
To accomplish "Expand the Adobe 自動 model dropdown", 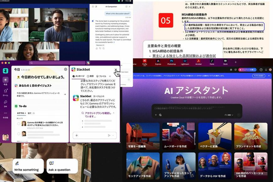I will [229, 115].
